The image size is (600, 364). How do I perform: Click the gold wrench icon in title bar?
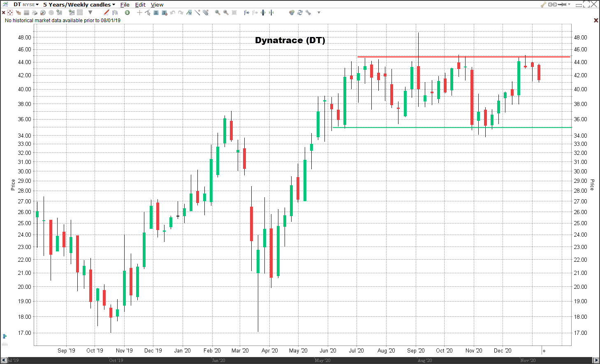tap(543, 5)
